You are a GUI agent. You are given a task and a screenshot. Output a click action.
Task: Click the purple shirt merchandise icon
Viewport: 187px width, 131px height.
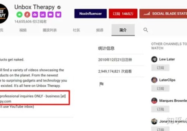[58, 15]
